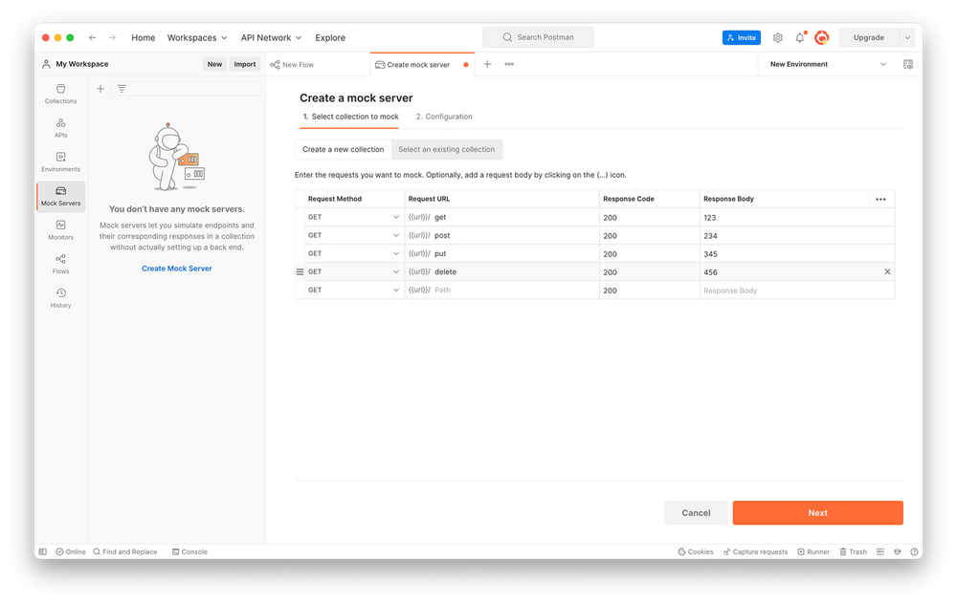Click the empty Response Body field
The image size is (957, 604).
pyautogui.click(x=794, y=291)
